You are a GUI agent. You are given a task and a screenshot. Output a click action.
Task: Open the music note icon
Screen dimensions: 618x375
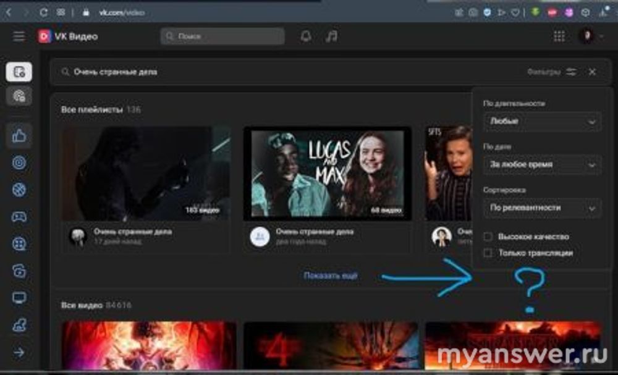[x=332, y=36]
